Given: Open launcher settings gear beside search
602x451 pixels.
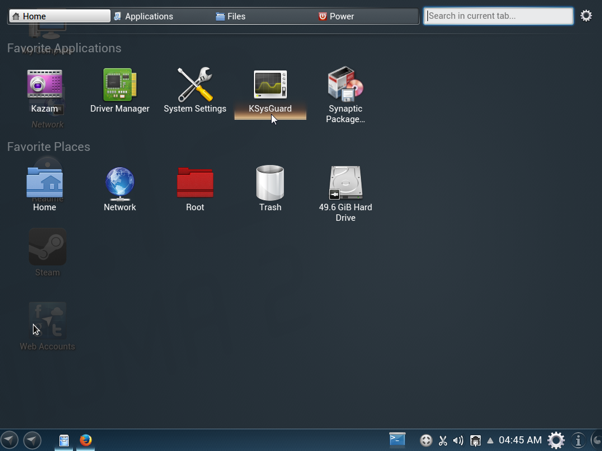Looking at the screenshot, I should click(586, 16).
